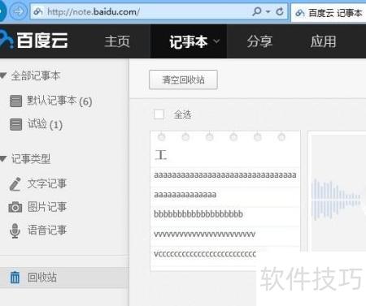This screenshot has width=366, height=306.
Task: Click the vvvvvvvv line in note
Action: [x=204, y=235]
